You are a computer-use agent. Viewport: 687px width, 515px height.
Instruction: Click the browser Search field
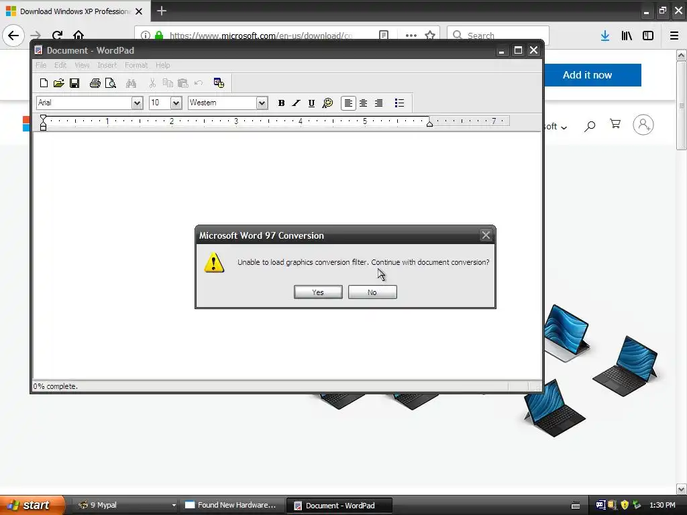498,36
